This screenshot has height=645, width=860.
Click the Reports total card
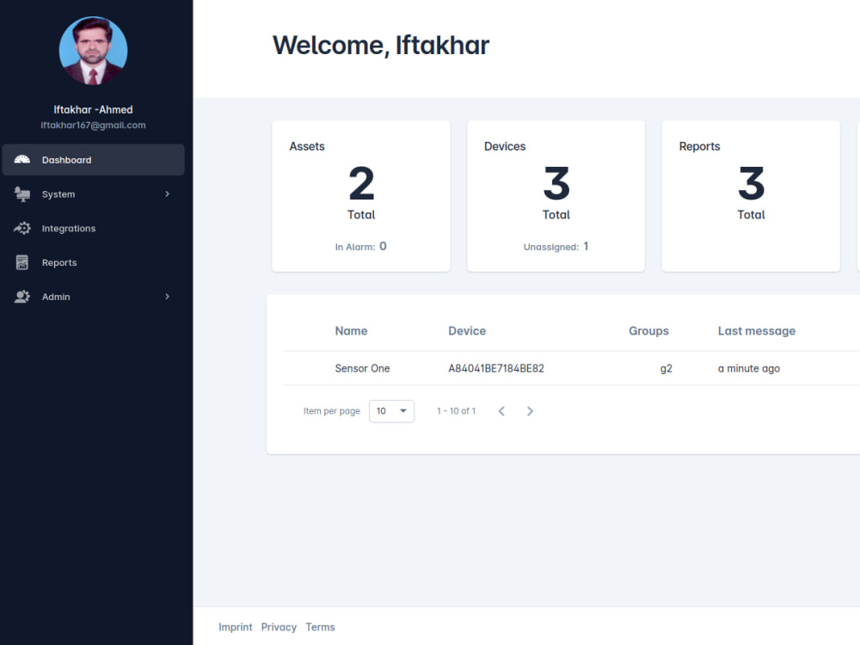(751, 196)
